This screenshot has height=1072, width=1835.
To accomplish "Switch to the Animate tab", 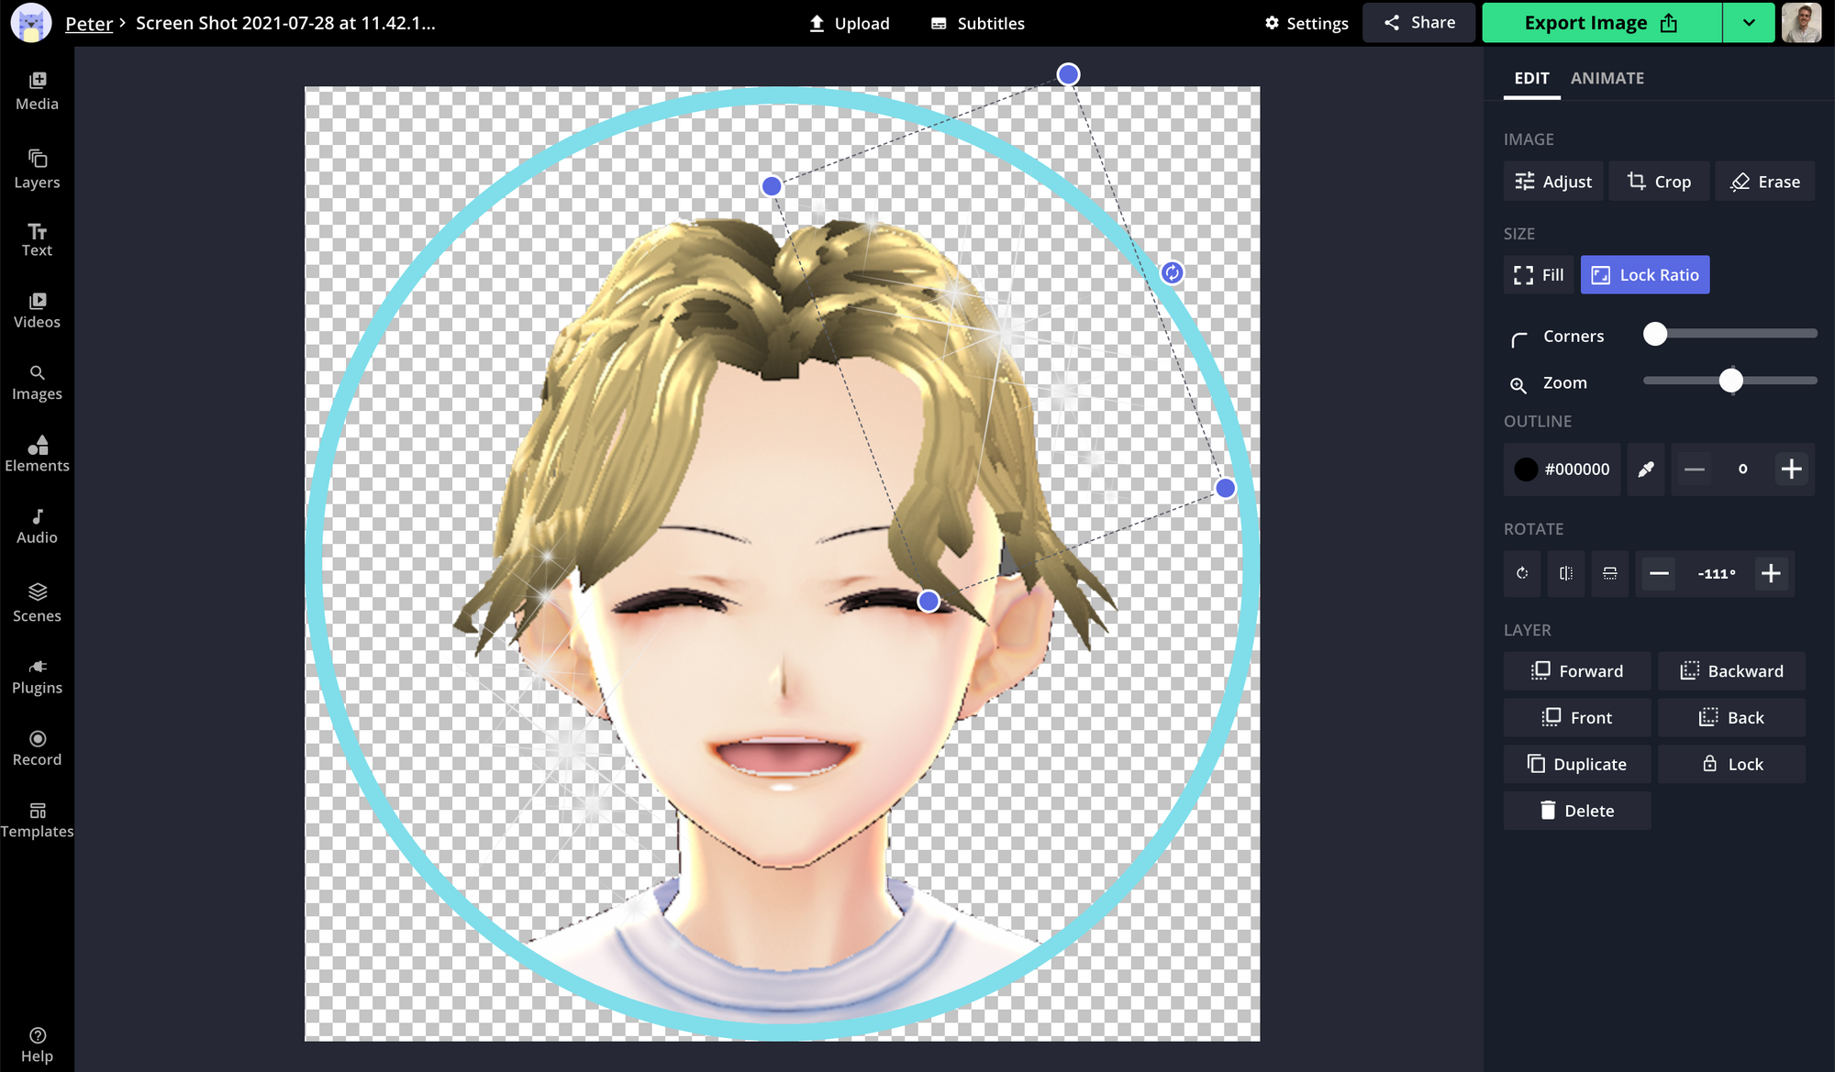I will (1607, 78).
